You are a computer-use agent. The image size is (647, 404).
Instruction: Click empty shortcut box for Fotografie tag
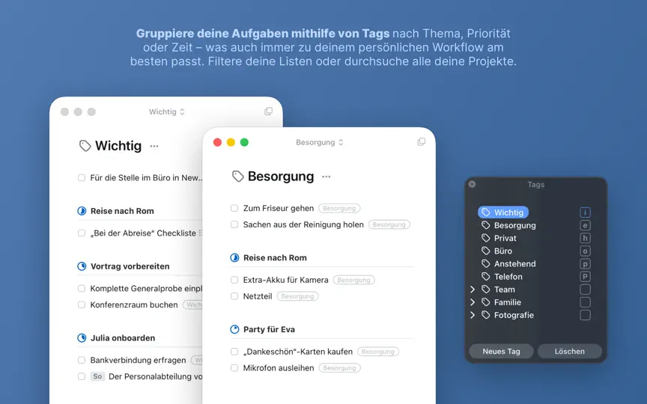(x=585, y=315)
